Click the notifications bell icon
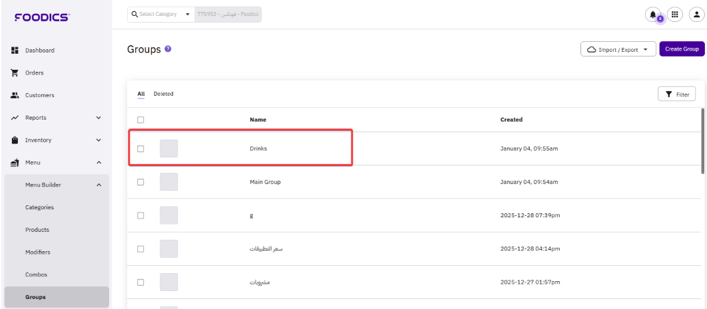Screen dimensions: 707x309 pos(653,15)
